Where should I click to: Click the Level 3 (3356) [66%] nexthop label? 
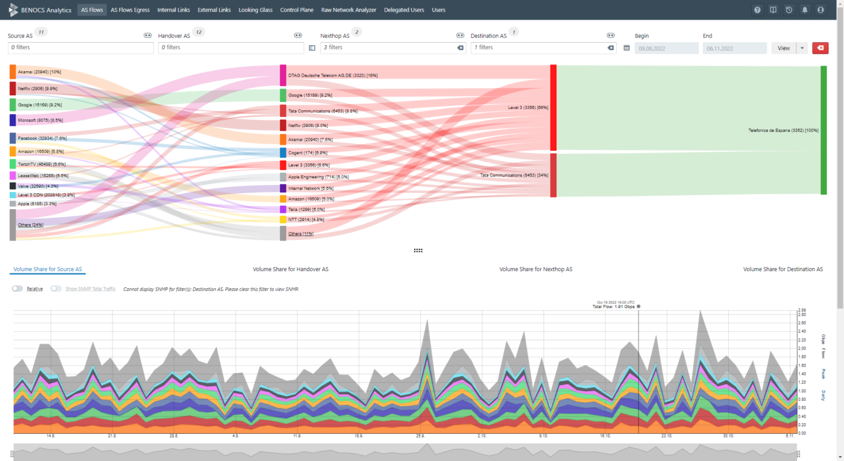(528, 108)
